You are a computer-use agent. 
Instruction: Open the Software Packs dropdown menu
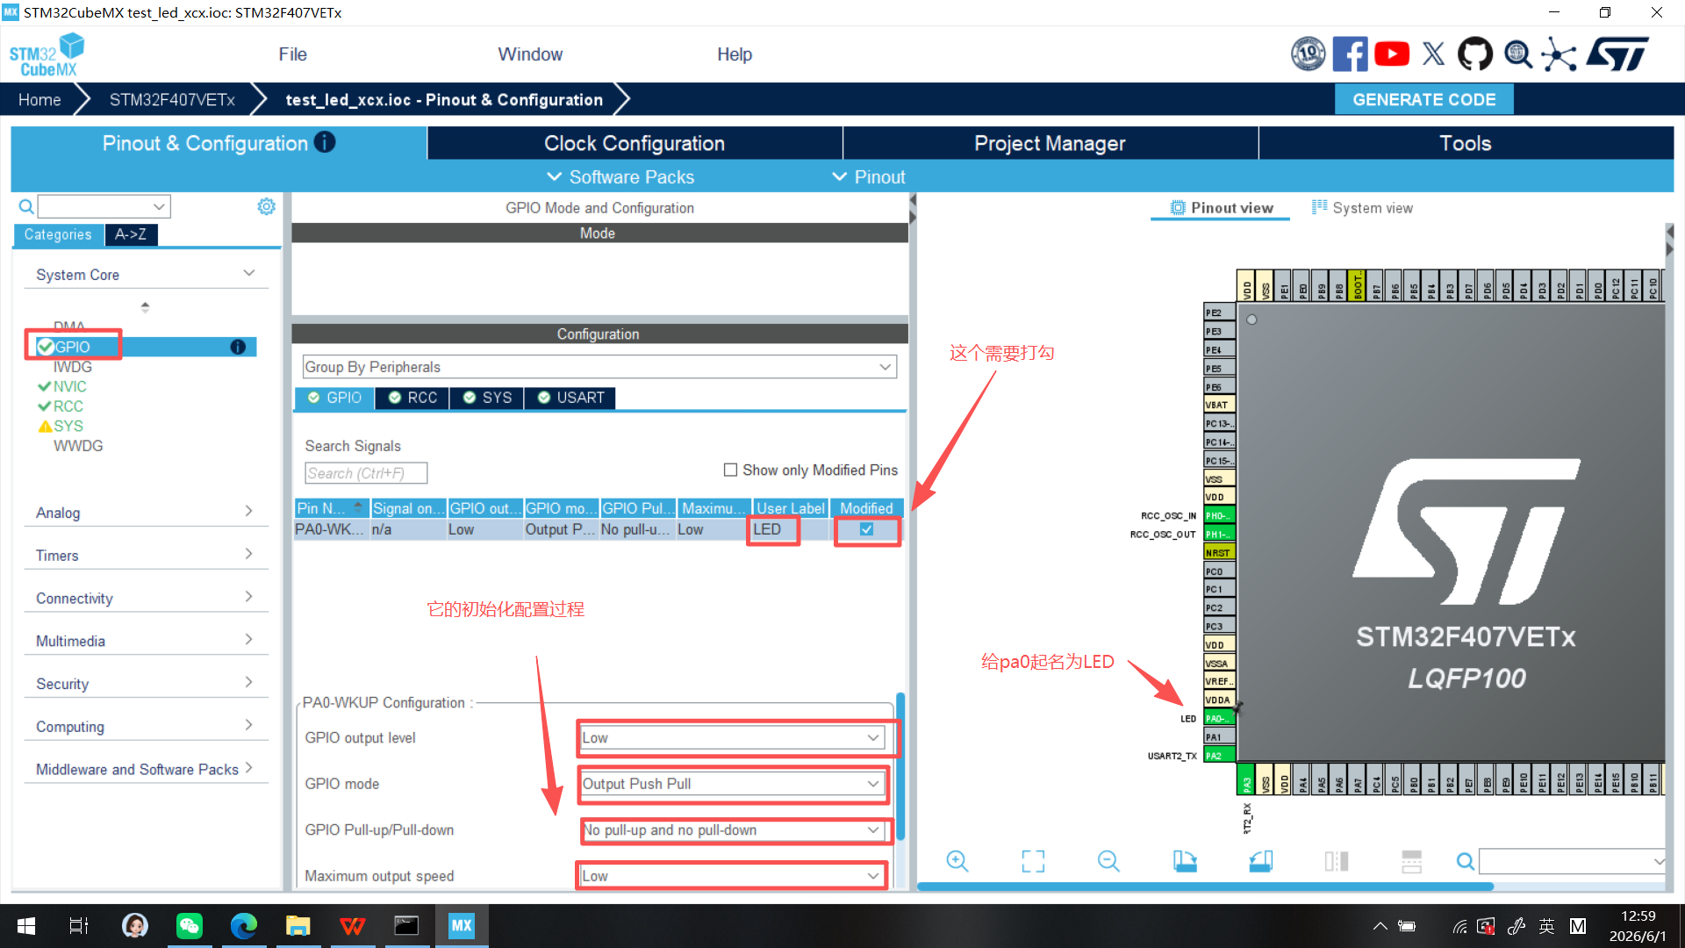[x=620, y=176]
